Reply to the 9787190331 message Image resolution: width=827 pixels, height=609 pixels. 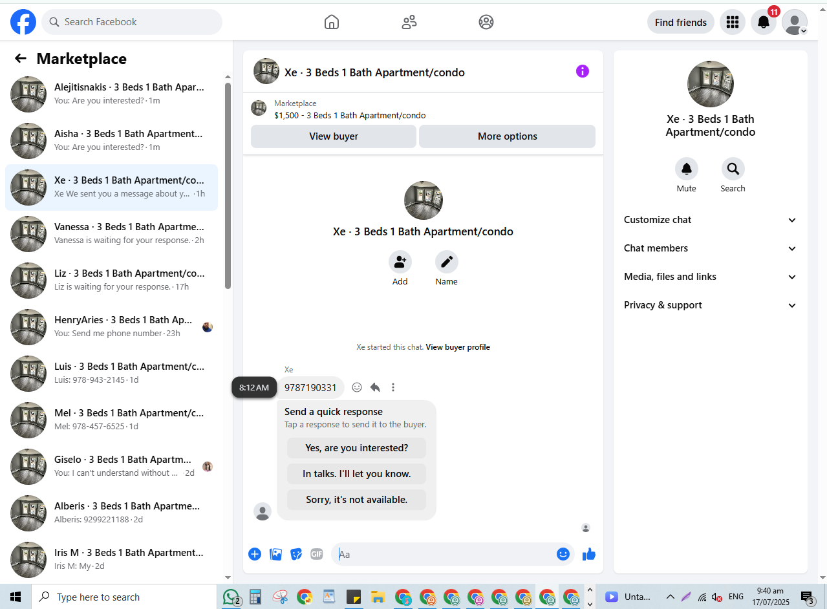[x=375, y=387]
